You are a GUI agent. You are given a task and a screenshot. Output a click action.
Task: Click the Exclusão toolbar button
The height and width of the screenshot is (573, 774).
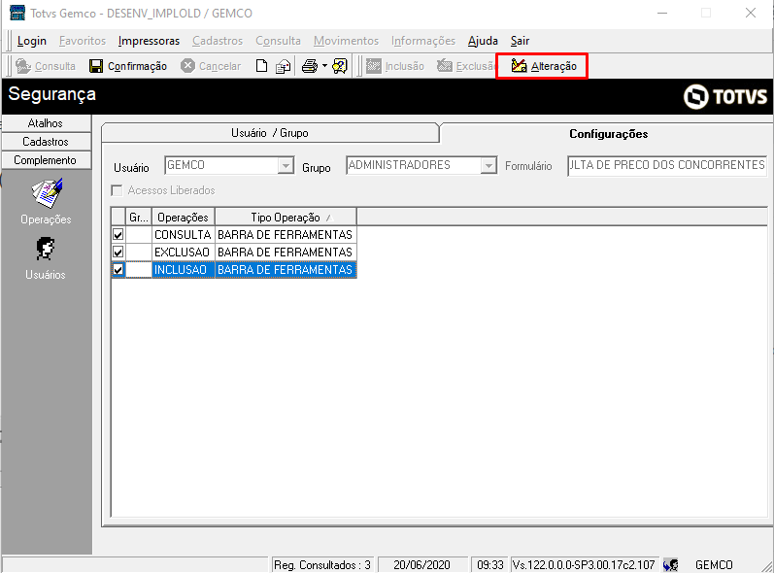465,66
